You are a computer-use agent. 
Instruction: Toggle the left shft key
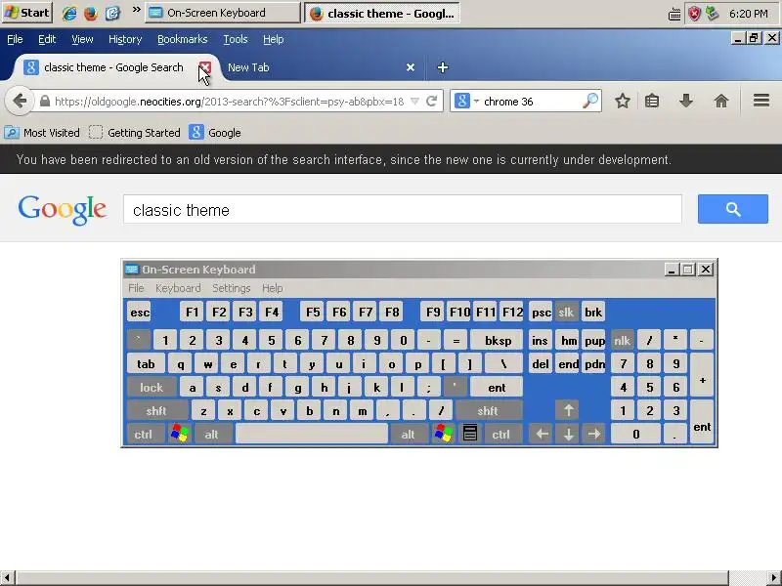tap(156, 410)
